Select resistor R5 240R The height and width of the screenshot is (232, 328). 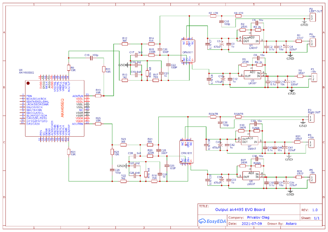pyautogui.click(x=244, y=65)
